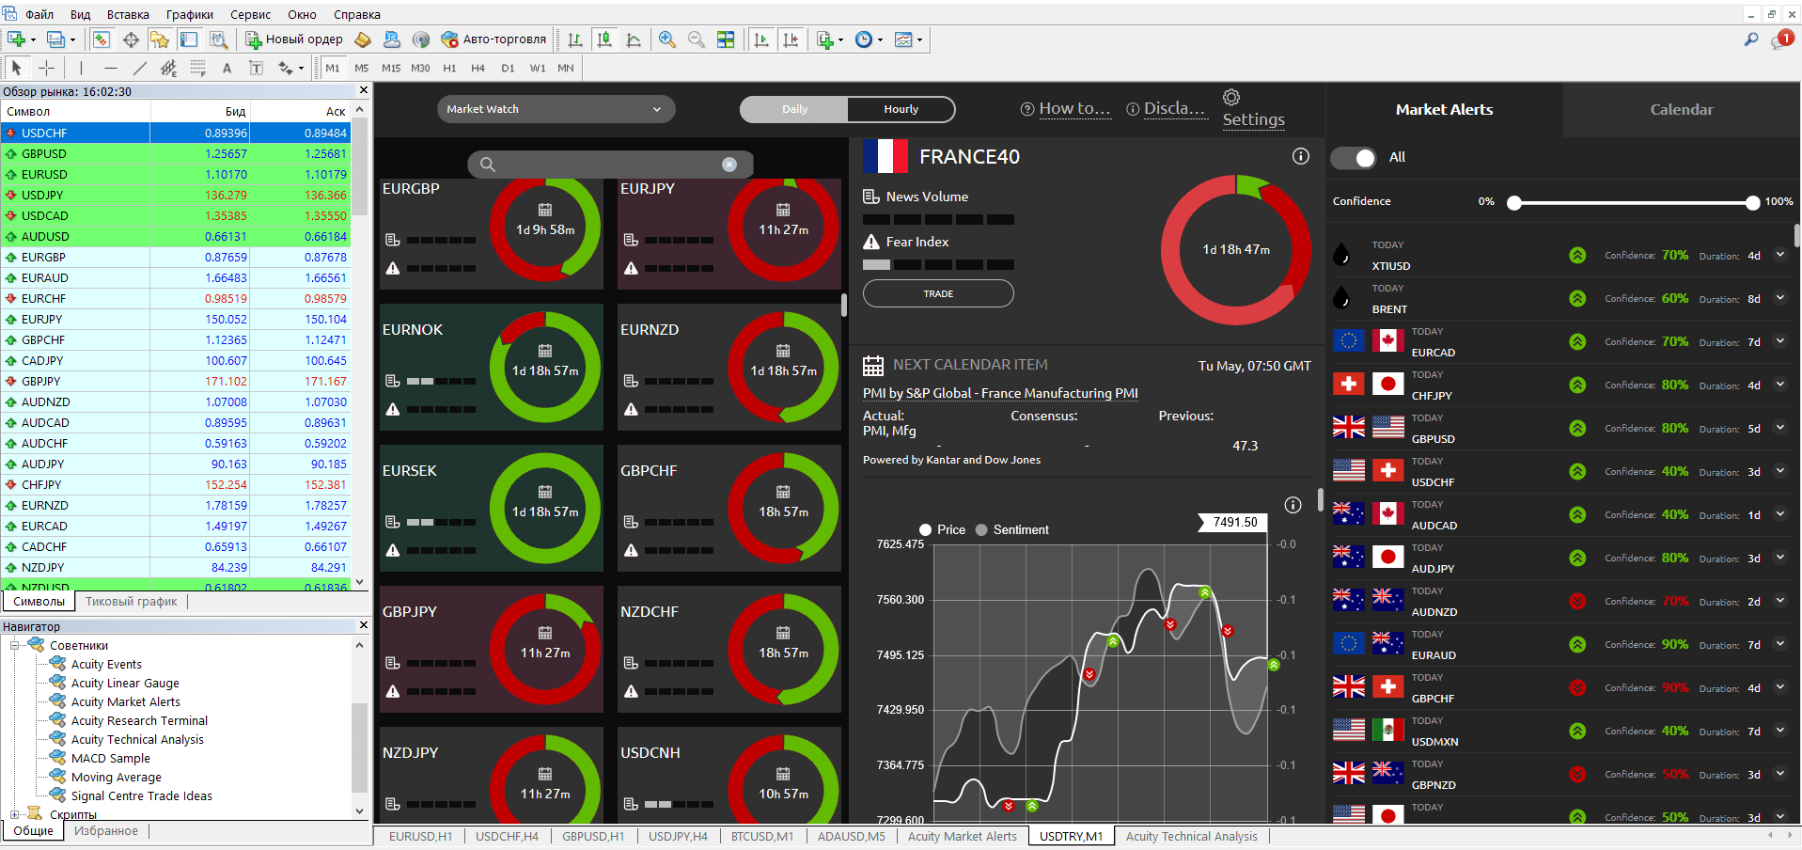Click the instrument search field
1802x850 pixels.
tap(610, 165)
